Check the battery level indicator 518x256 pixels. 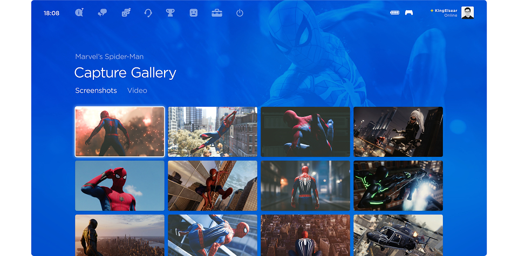(395, 13)
